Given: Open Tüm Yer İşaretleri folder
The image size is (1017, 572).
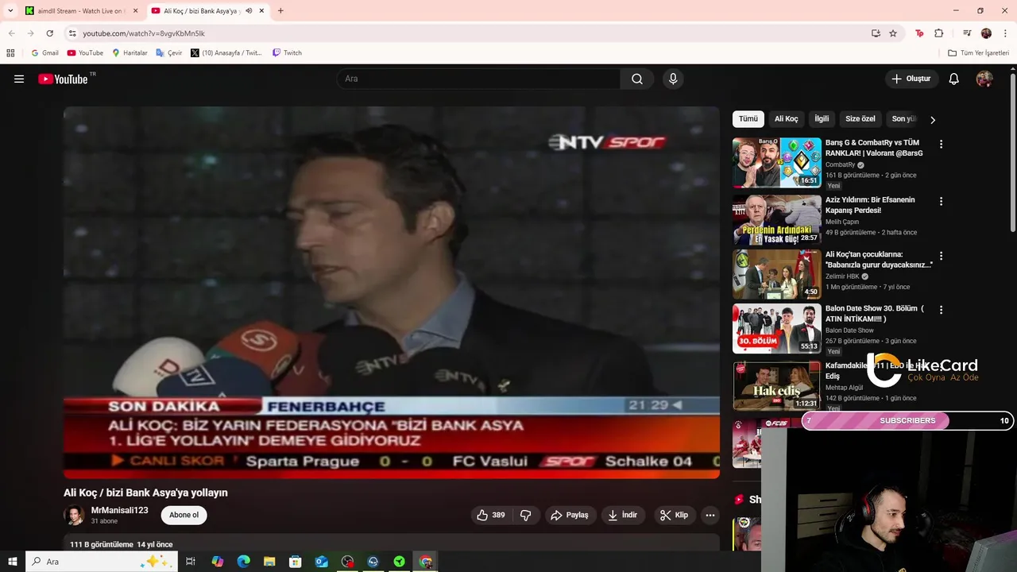Looking at the screenshot, I should pyautogui.click(x=979, y=52).
